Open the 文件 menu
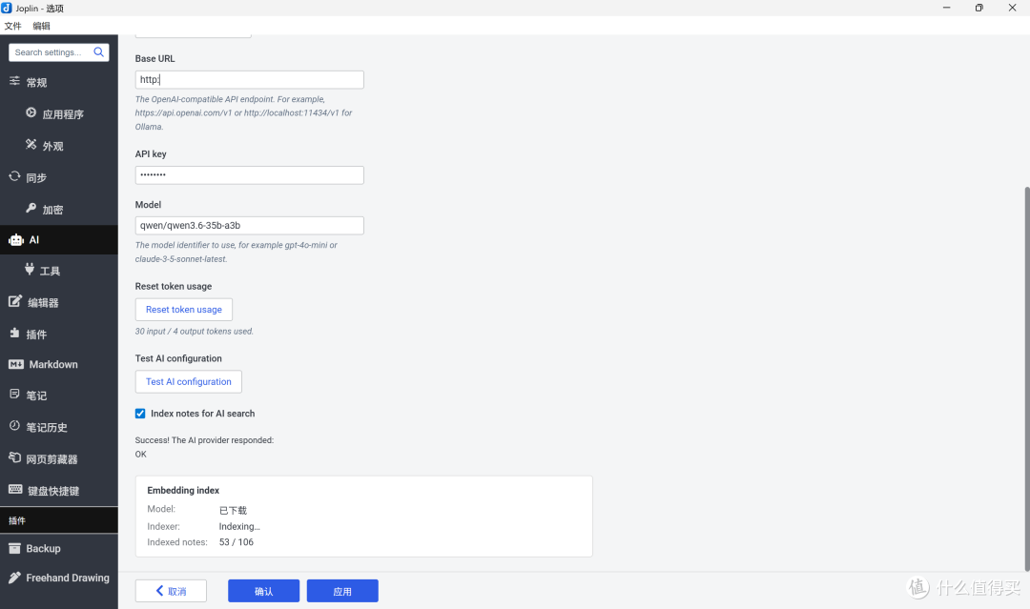1030x609 pixels. click(x=12, y=27)
